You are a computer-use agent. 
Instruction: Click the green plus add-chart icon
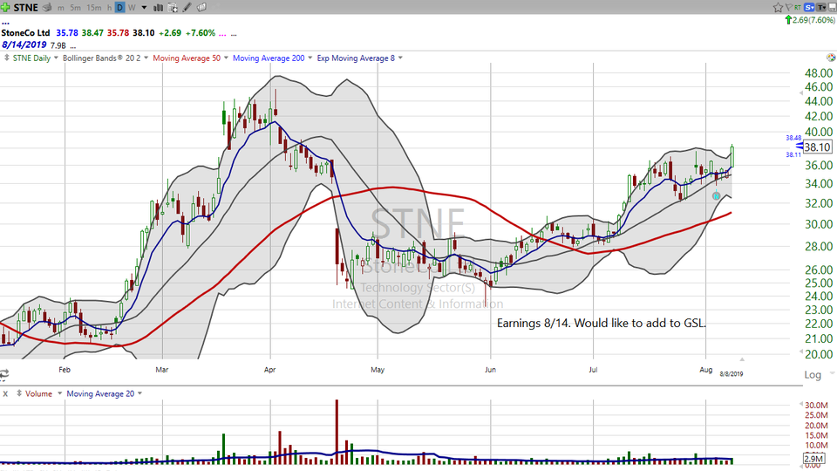(x=5, y=7)
